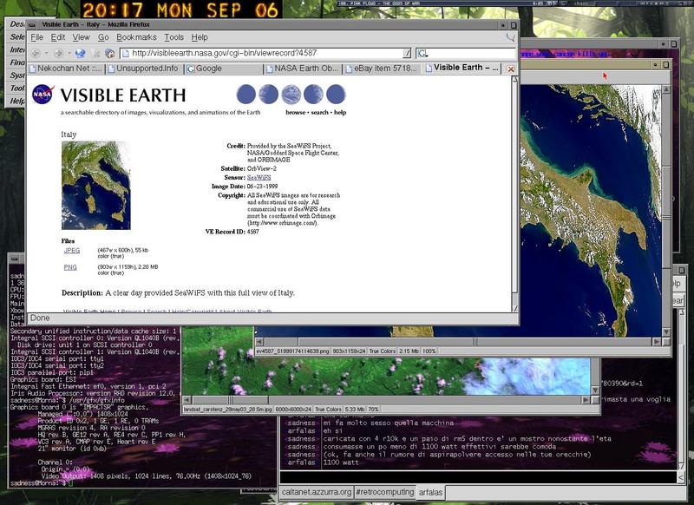Click the Stop loading icon in Firefox
Screen dimensions: 694x505
click(95, 54)
